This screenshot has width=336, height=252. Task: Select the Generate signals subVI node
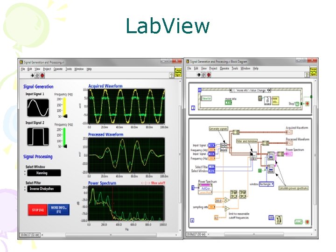[x=224, y=147]
